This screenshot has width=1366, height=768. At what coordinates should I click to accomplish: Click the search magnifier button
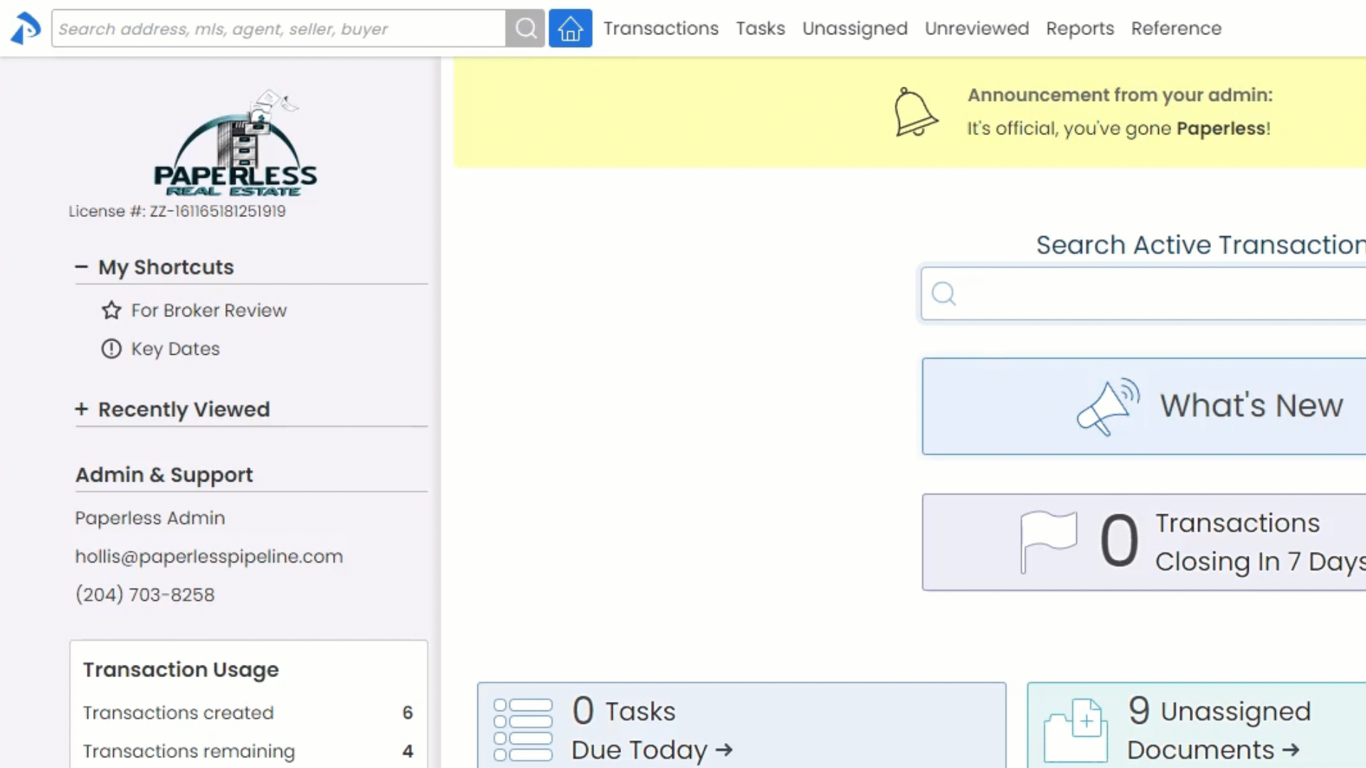(x=525, y=28)
